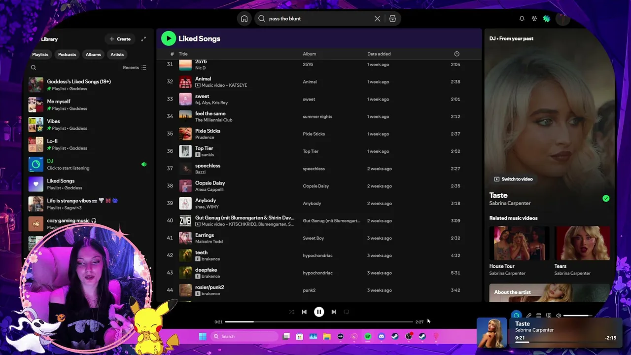Viewport: 631px width, 355px height.
Task: Click the teal waveform icon in top bar
Action: pyautogui.click(x=546, y=19)
